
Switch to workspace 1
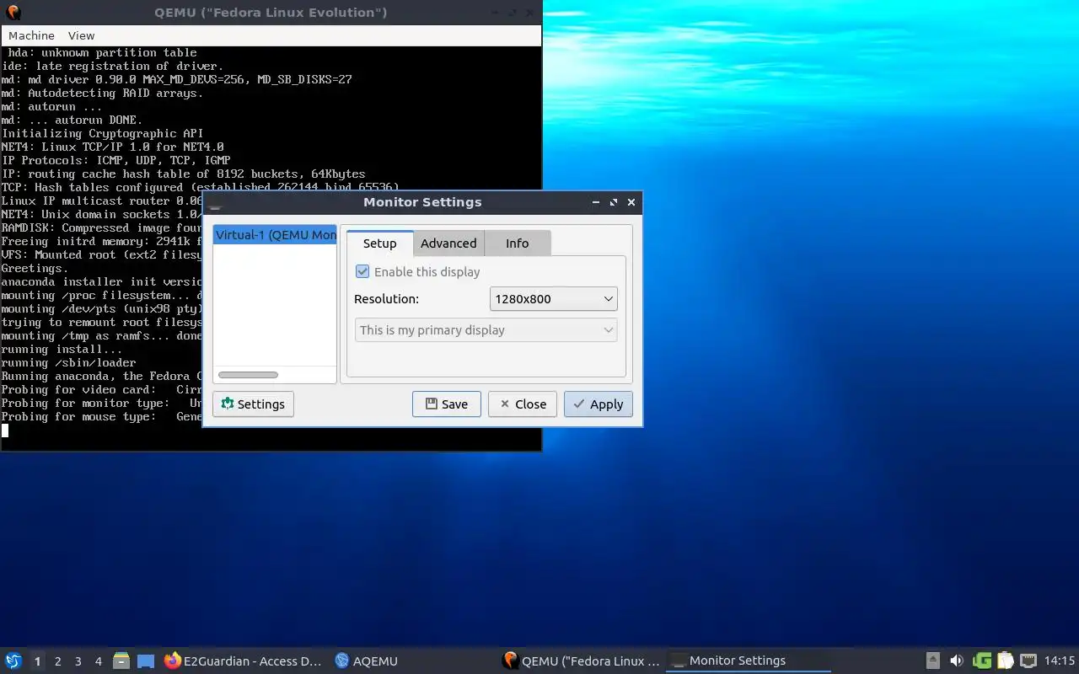[x=37, y=661]
